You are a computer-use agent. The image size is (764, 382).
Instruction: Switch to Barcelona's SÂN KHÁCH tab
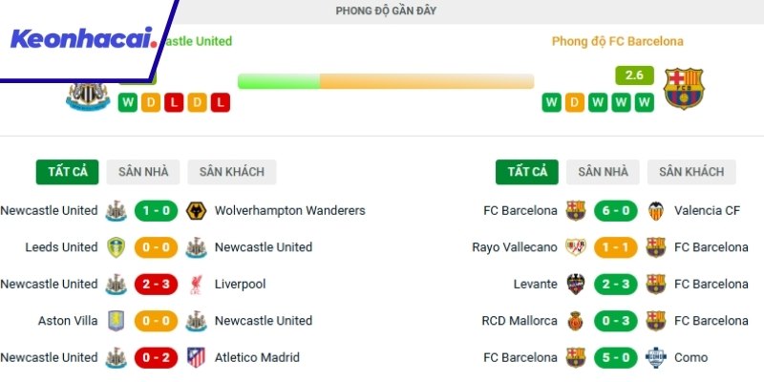pos(691,172)
